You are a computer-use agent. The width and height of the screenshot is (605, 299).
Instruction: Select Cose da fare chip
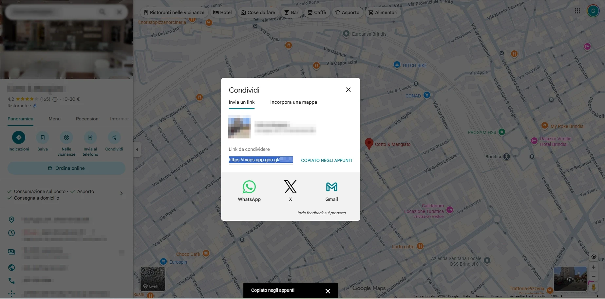258,12
